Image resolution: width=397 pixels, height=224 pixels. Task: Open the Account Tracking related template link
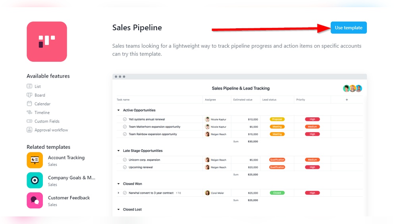coord(66,158)
